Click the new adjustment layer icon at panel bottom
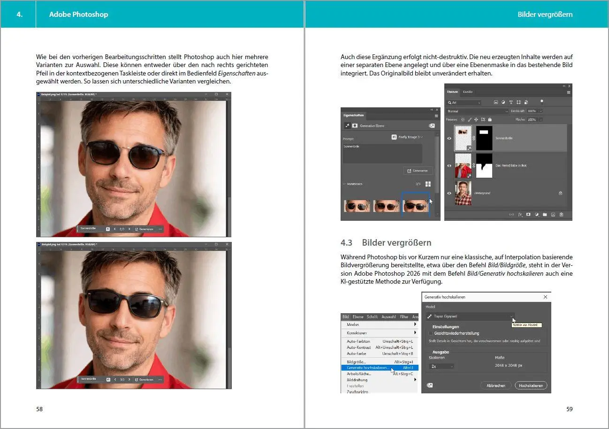The width and height of the screenshot is (609, 429). [x=536, y=214]
